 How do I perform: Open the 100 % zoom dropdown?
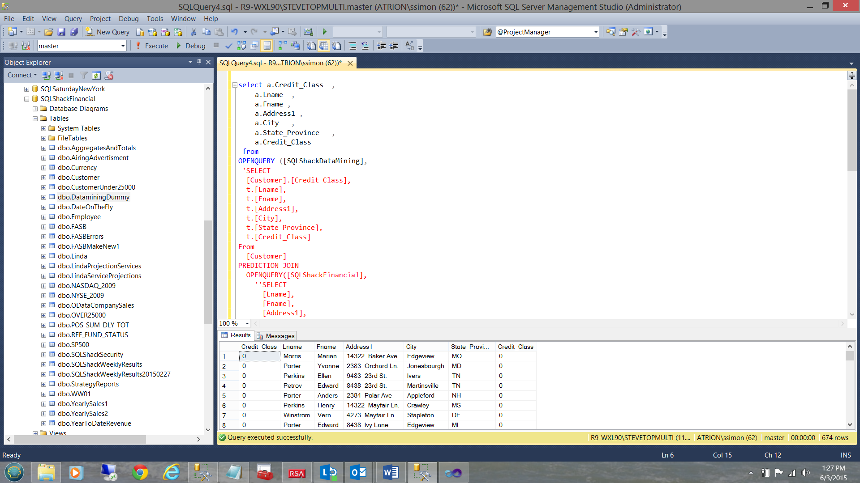pyautogui.click(x=247, y=323)
